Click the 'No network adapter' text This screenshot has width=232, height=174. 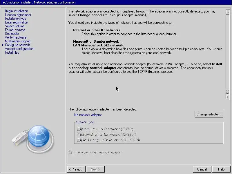[x=88, y=115]
